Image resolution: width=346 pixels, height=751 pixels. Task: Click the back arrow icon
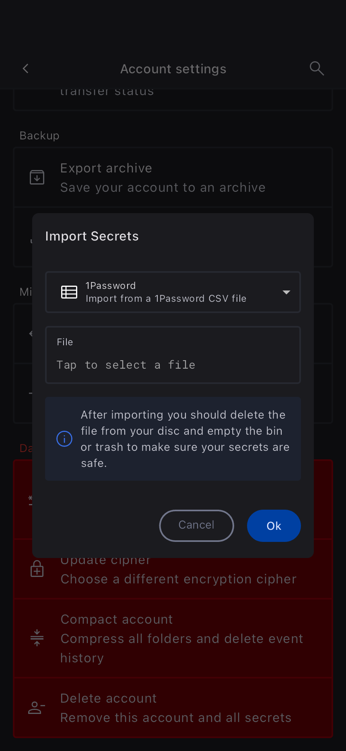click(26, 68)
